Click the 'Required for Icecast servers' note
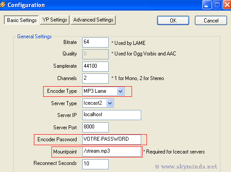This screenshot has width=231, height=172. coord(174,152)
